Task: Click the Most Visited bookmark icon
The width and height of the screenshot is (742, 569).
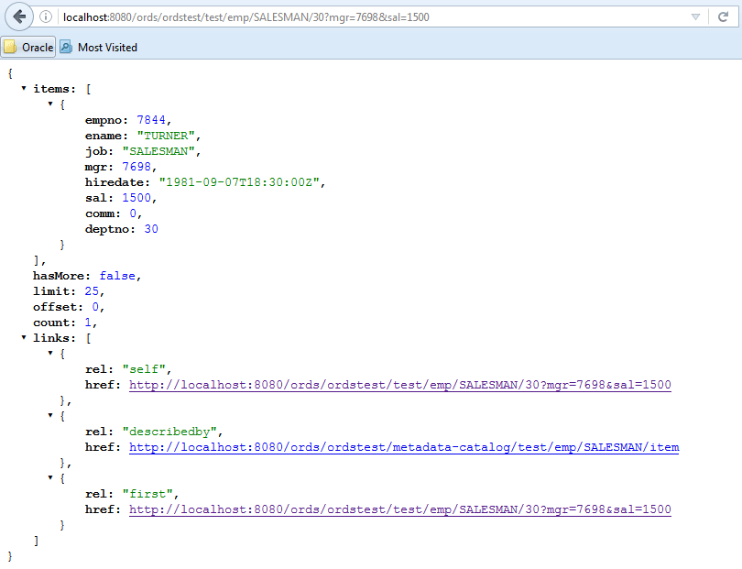Action: point(66,47)
